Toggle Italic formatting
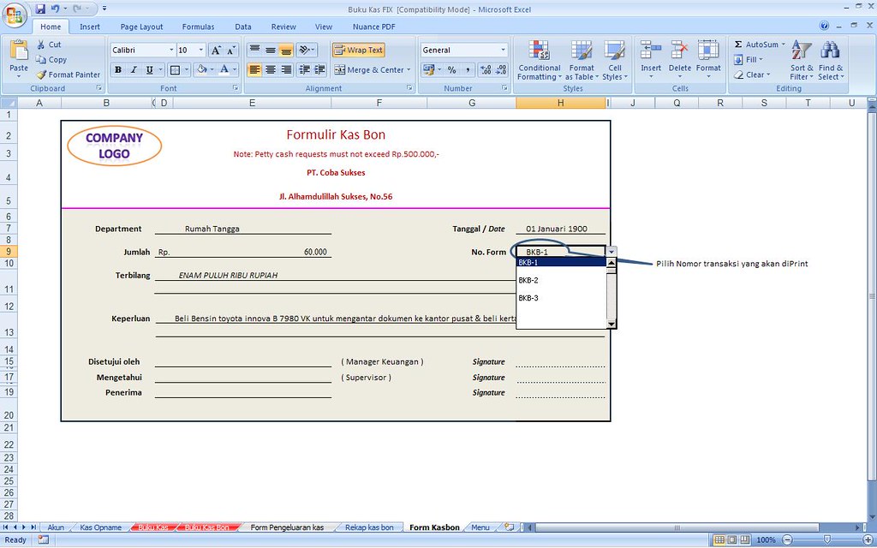 coord(134,70)
